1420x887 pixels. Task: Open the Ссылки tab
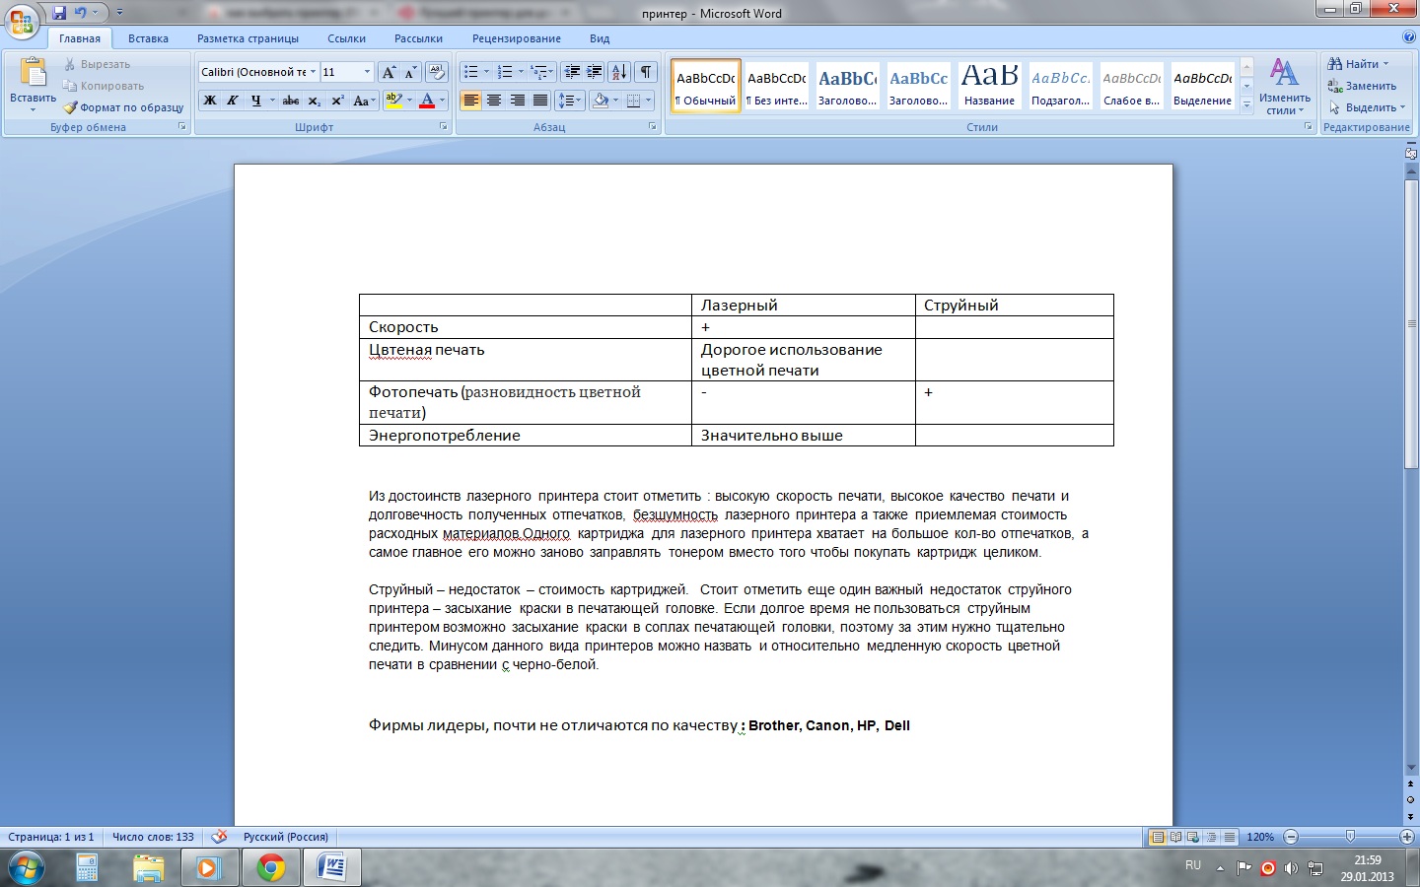click(x=346, y=38)
